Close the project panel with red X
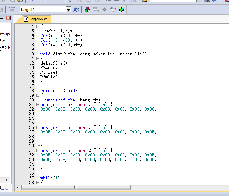Viewport: 229px width, 196px height. (8, 18)
